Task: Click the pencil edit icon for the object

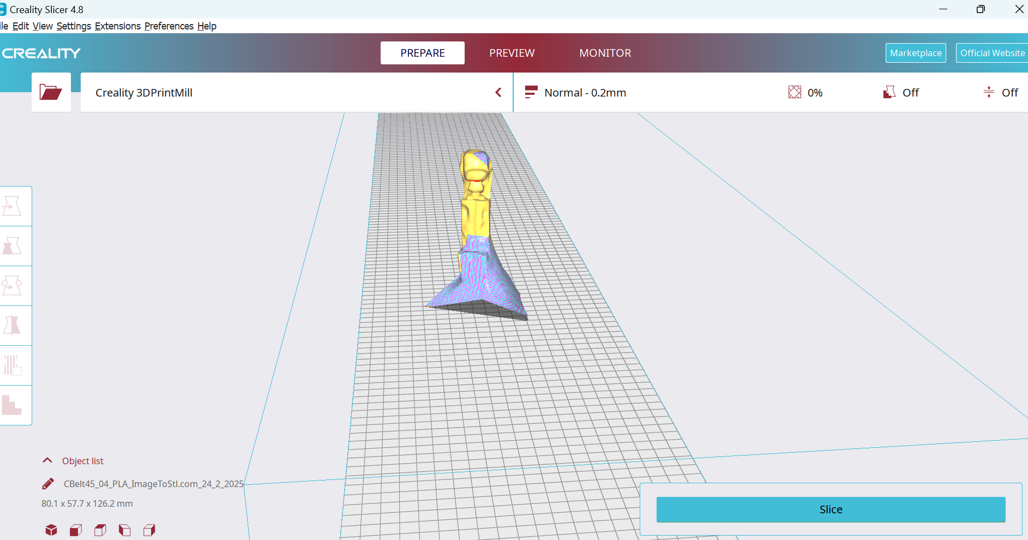Action: (x=48, y=484)
